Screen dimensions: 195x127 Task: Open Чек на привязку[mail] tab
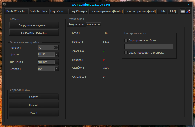coord(141,11)
